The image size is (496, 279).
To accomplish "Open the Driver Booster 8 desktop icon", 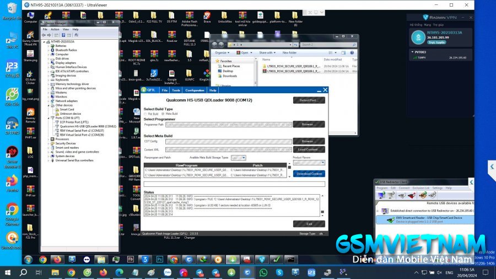I will coord(12,157).
